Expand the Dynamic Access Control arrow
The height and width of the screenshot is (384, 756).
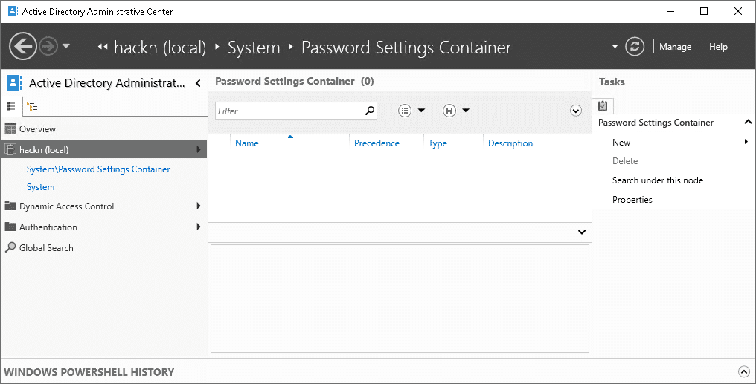198,206
